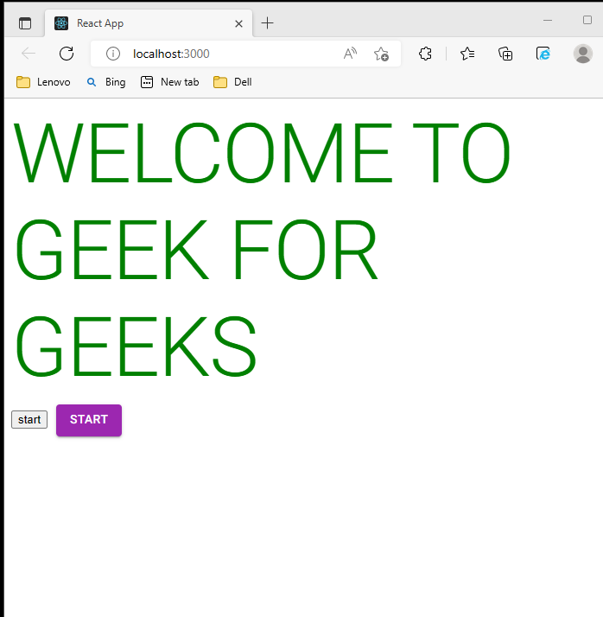Click the browser refresh button
This screenshot has height=617, width=603.
(x=67, y=54)
